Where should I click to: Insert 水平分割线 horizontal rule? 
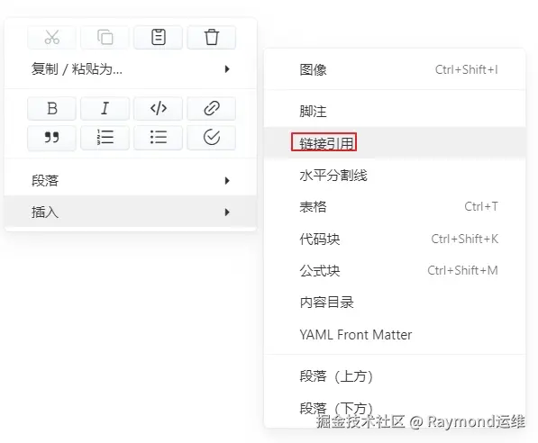click(395, 175)
